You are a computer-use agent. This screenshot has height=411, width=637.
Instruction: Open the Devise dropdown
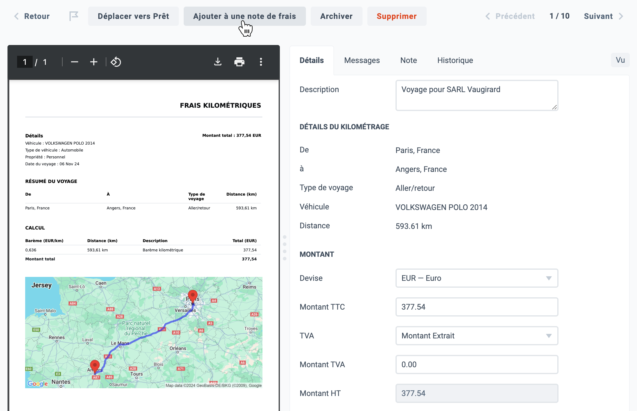(477, 278)
